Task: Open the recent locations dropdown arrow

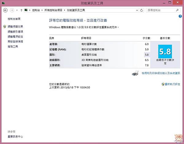Action: coord(17,10)
